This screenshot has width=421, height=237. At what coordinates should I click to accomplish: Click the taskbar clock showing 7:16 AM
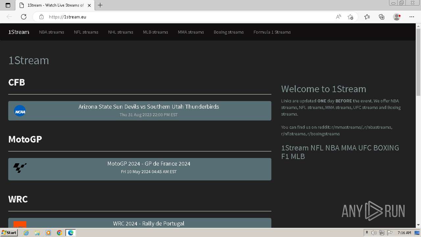[x=404, y=233]
